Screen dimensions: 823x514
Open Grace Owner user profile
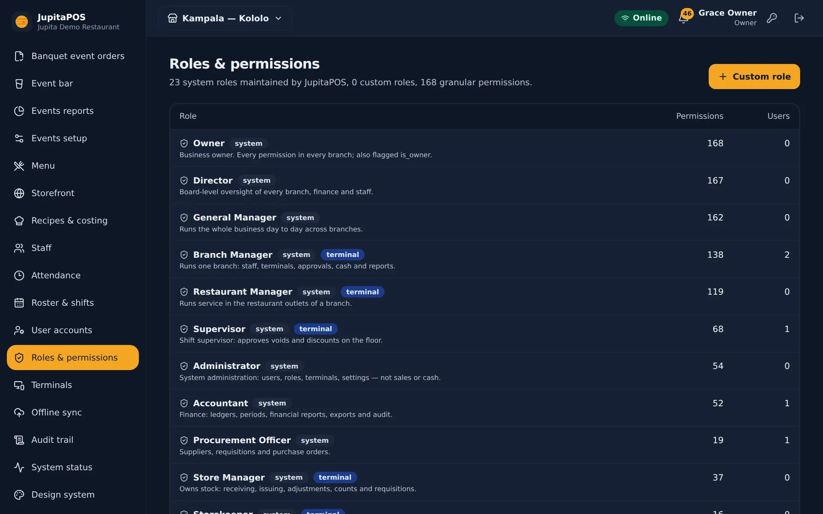727,18
